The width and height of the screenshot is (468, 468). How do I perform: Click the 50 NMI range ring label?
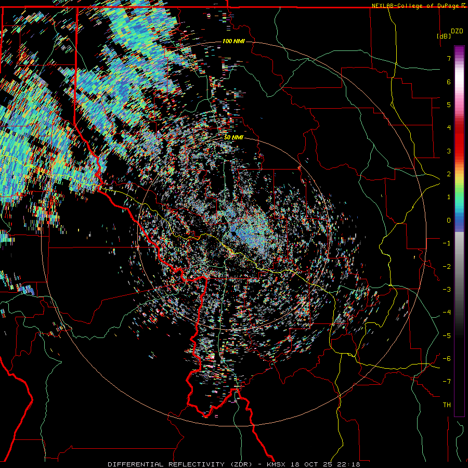point(233,137)
